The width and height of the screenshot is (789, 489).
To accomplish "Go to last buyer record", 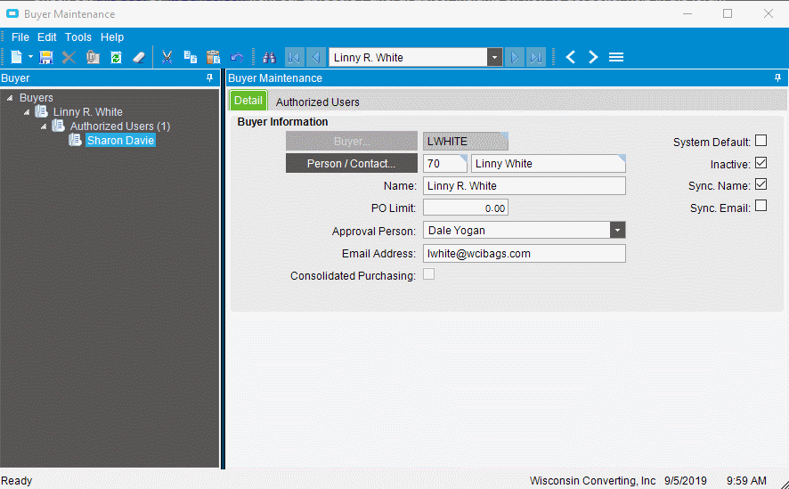I will [x=536, y=57].
